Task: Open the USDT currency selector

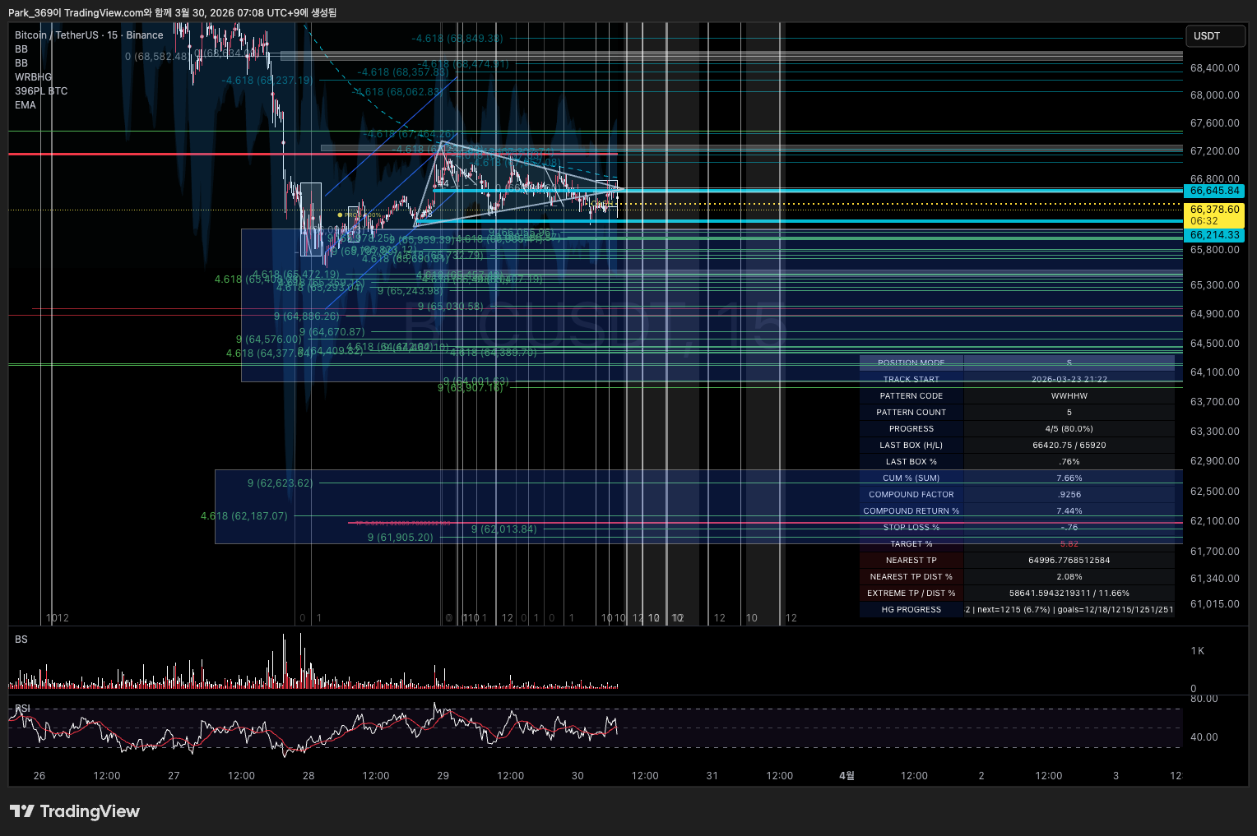Action: coord(1214,36)
